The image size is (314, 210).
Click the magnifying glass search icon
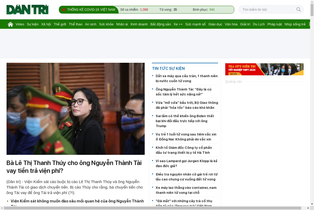pos(299,9)
